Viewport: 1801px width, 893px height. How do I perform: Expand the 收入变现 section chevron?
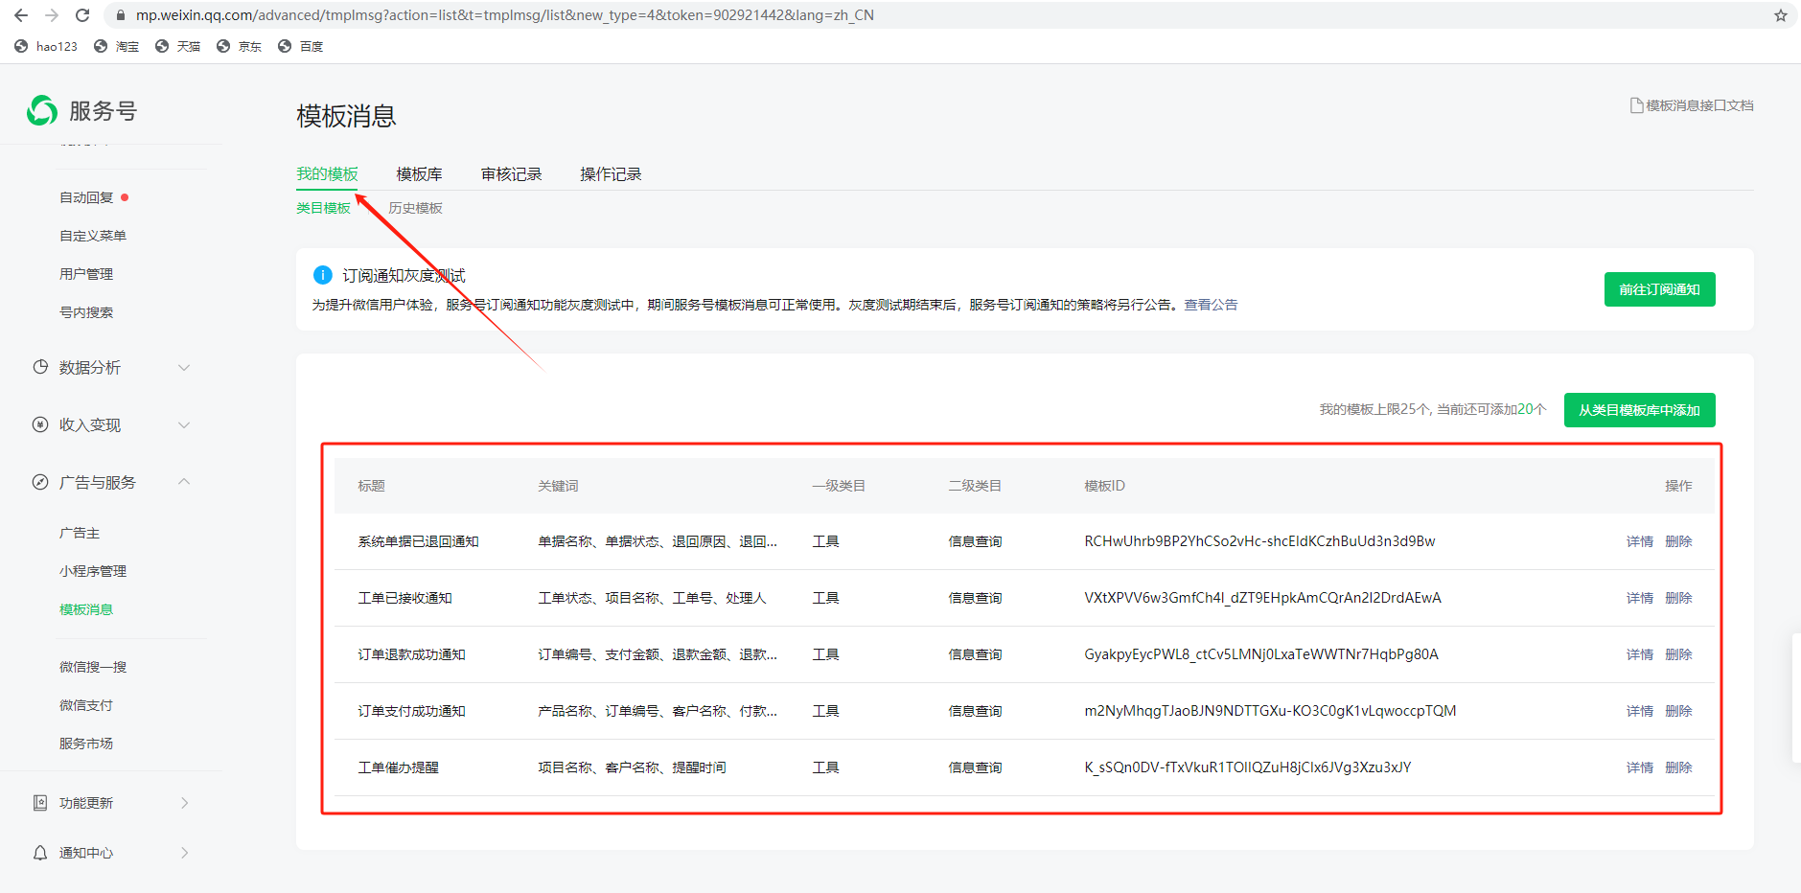pyautogui.click(x=184, y=425)
